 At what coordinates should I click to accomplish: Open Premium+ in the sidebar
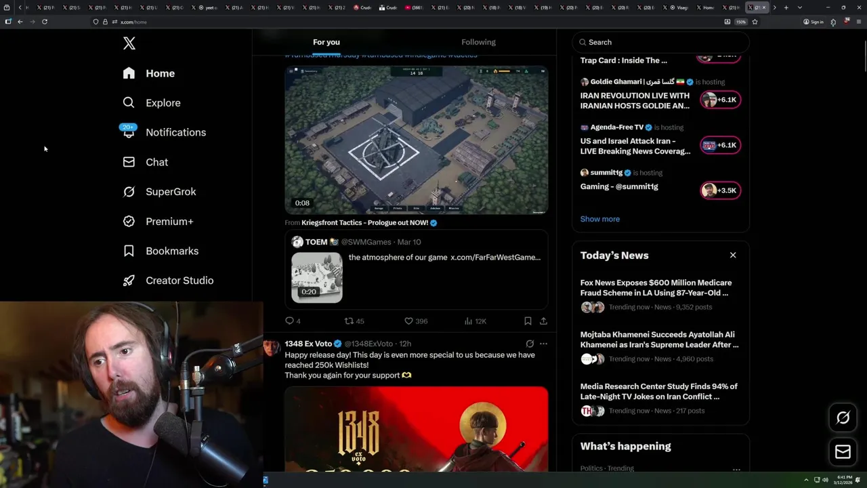[157, 222]
